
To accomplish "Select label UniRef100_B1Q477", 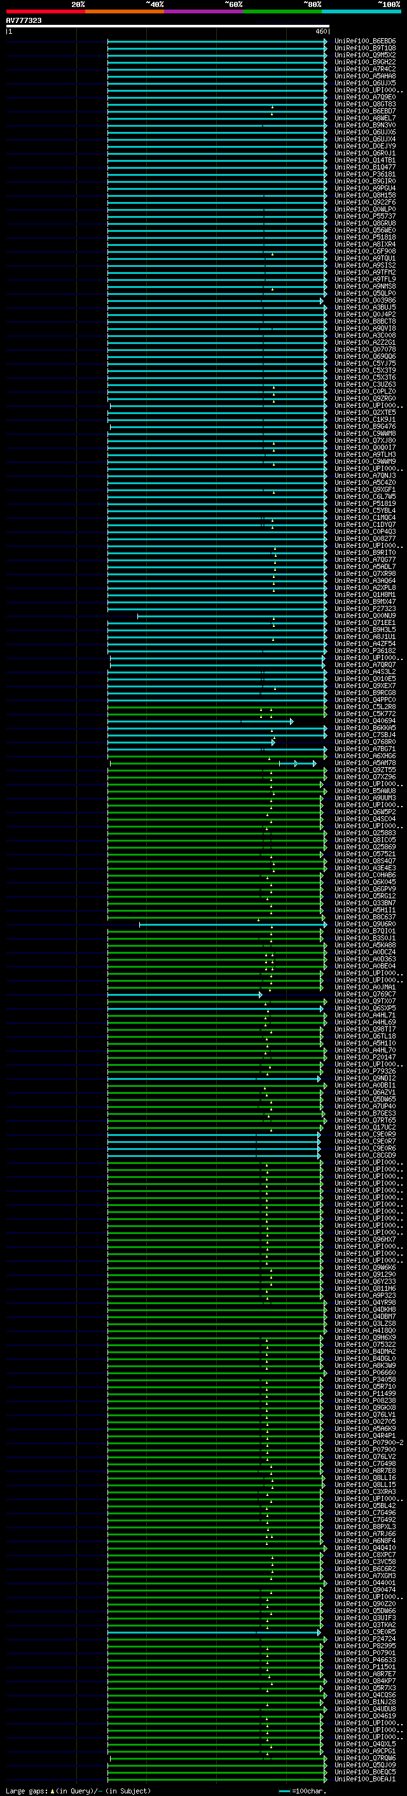I will click(365, 168).
